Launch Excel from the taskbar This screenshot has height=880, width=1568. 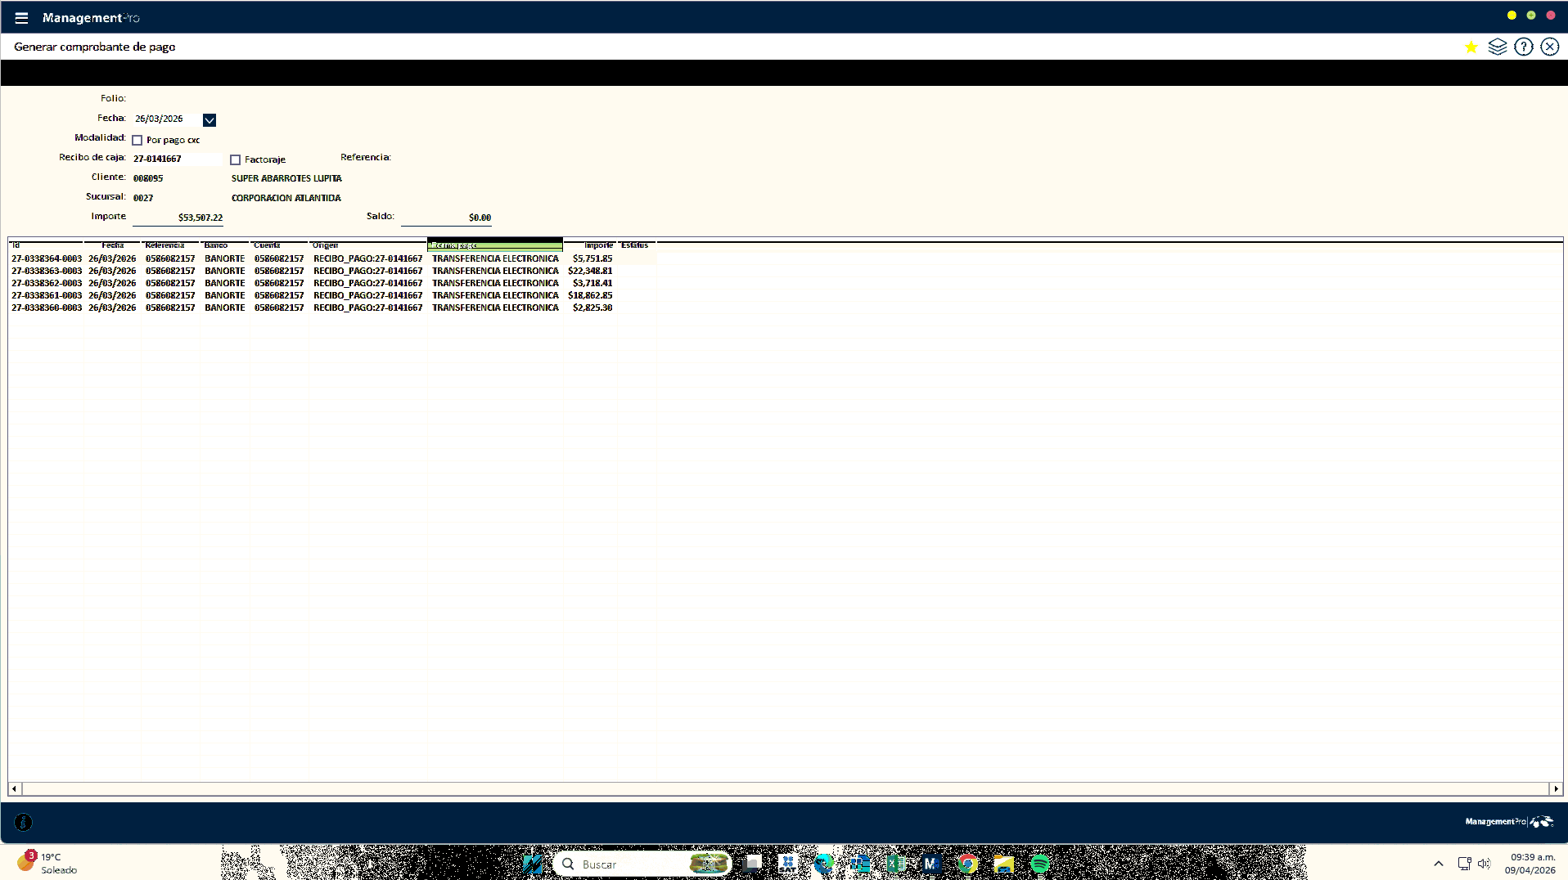[894, 864]
